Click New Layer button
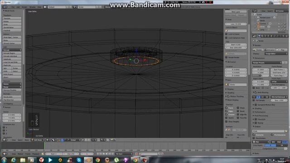Viewport: 290px width, 163px height. tap(236, 12)
